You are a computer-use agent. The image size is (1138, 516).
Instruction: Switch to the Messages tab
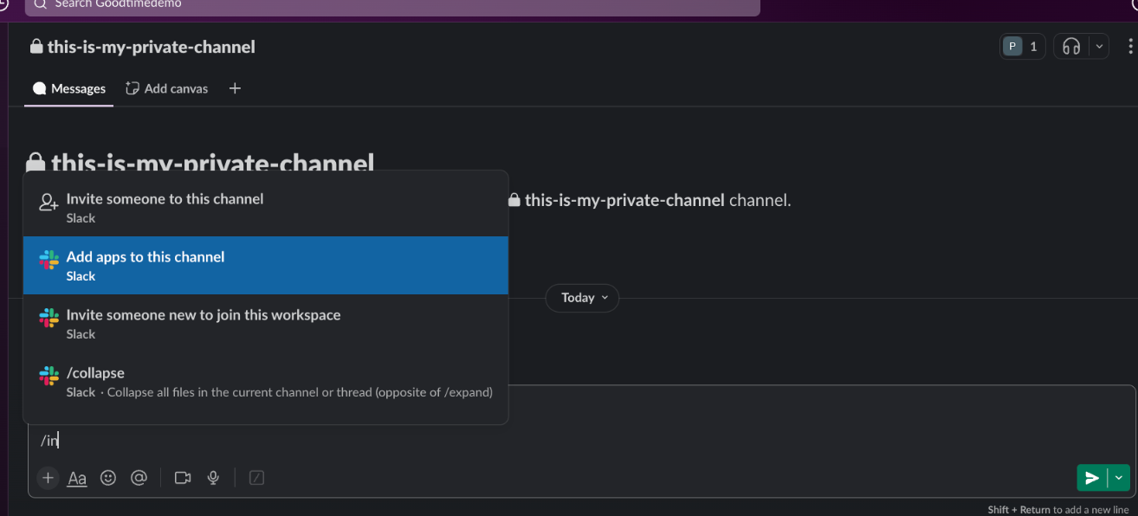pyautogui.click(x=69, y=88)
